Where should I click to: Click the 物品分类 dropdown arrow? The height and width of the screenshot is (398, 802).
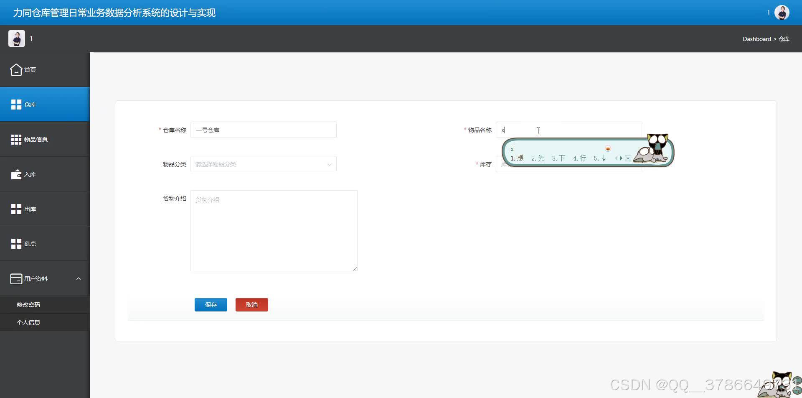pyautogui.click(x=329, y=164)
